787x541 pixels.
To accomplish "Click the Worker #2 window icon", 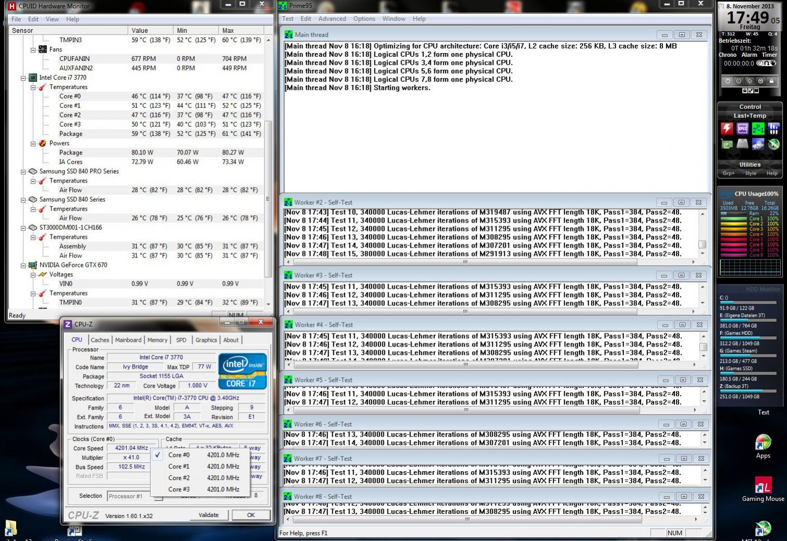I will pyautogui.click(x=288, y=202).
